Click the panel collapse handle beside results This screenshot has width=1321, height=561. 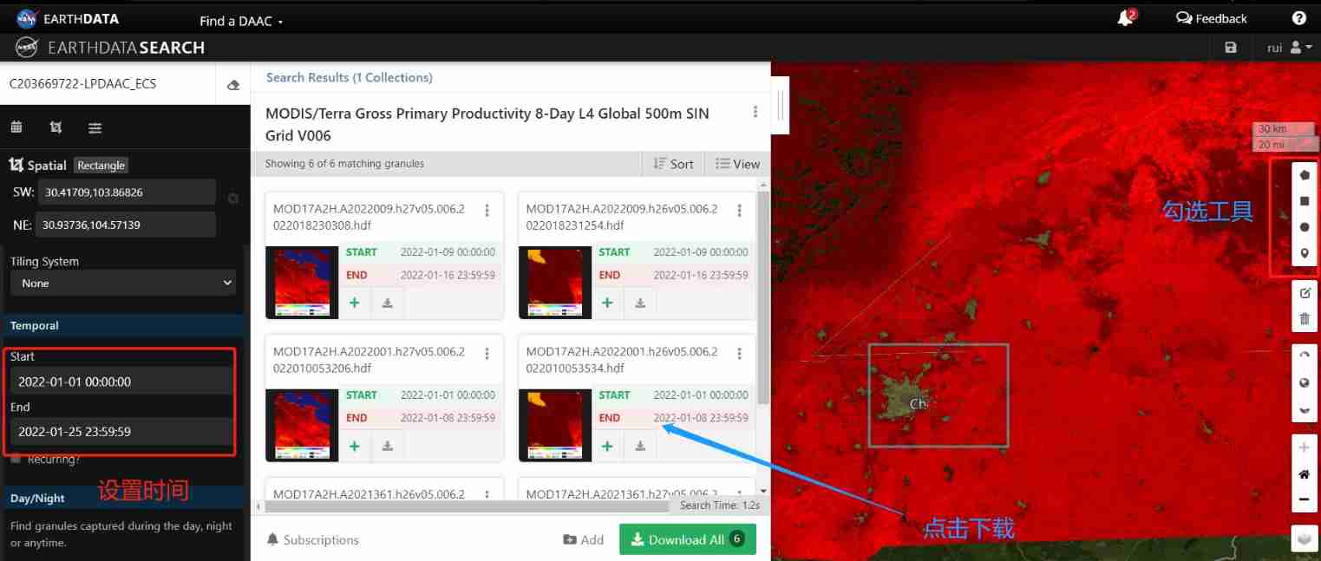point(781,106)
